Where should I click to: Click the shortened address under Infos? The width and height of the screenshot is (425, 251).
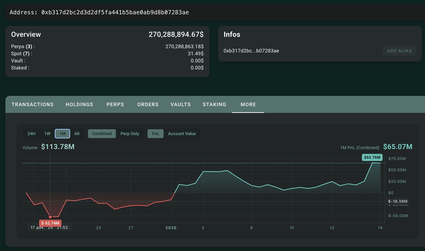[x=251, y=51]
